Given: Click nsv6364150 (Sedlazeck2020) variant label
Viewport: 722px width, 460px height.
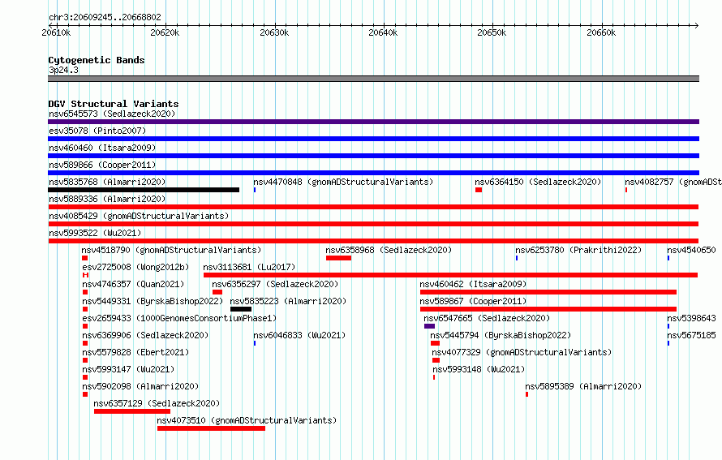Looking at the screenshot, I should coord(539,182).
